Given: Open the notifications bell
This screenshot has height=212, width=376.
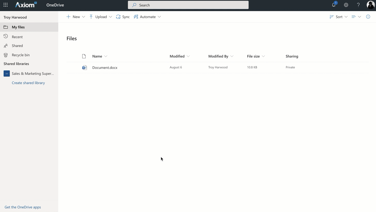Looking at the screenshot, I should point(334,5).
